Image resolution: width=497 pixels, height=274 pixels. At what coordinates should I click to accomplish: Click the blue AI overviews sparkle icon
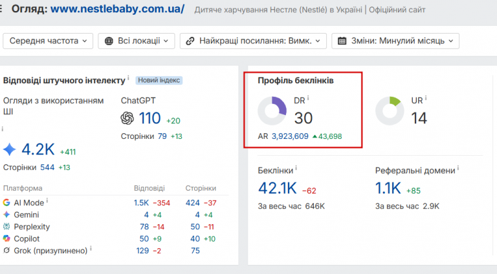[10, 149]
